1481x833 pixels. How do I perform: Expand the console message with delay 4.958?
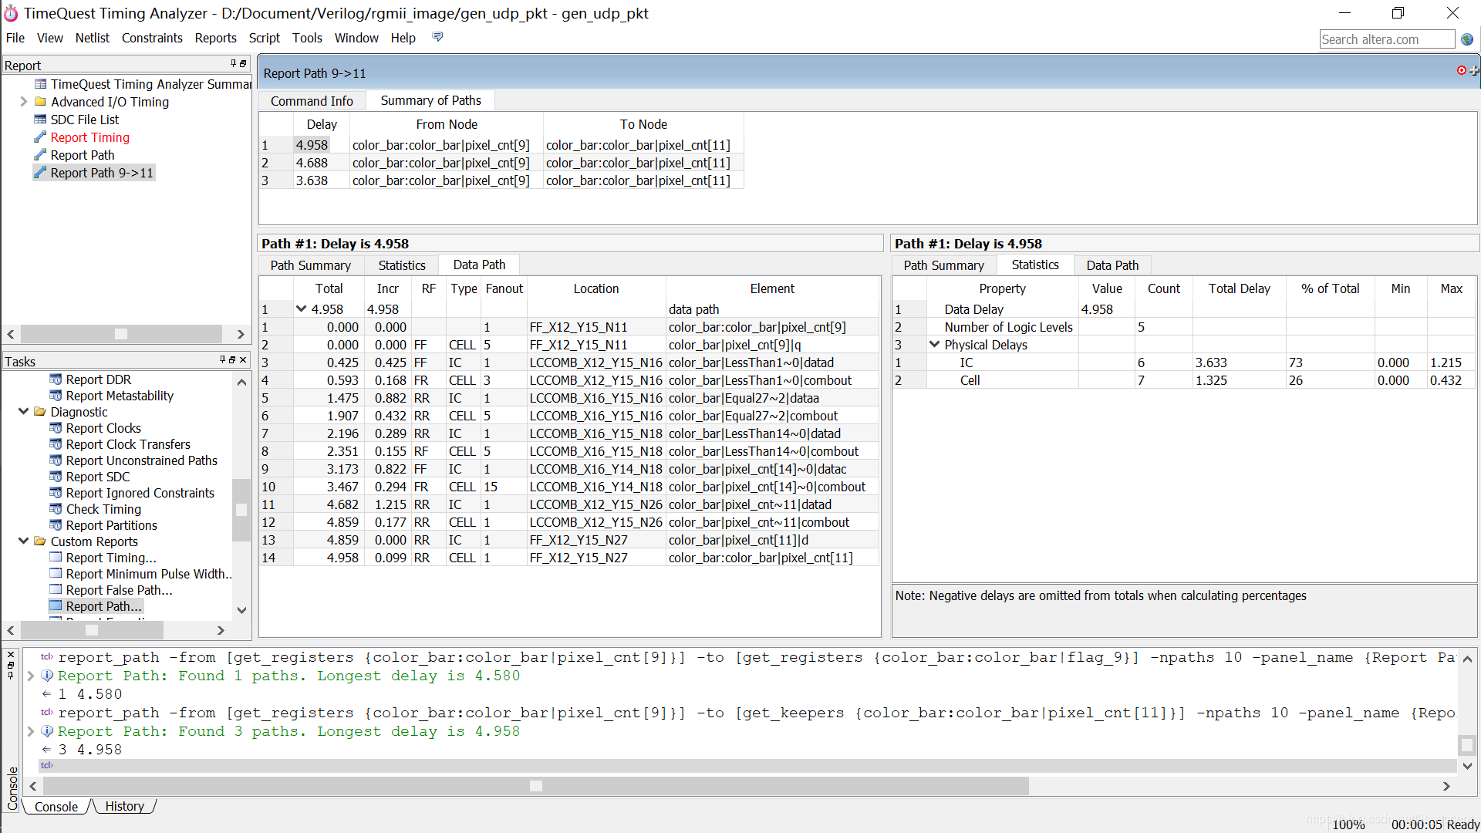tap(31, 731)
